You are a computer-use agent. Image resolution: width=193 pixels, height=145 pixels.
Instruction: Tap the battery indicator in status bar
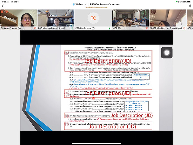[x=189, y=2]
